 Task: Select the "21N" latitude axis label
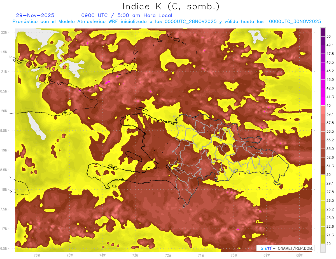pyautogui.click(x=4, y=72)
